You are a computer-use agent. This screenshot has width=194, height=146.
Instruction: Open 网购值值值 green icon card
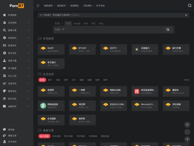point(51,105)
